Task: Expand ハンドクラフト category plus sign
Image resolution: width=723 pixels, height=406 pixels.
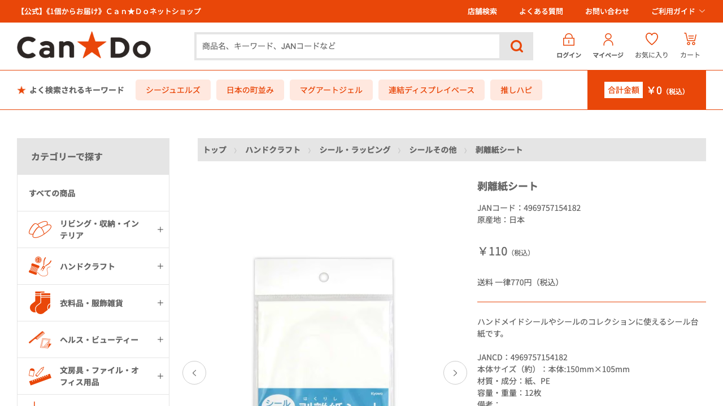Action: [160, 266]
